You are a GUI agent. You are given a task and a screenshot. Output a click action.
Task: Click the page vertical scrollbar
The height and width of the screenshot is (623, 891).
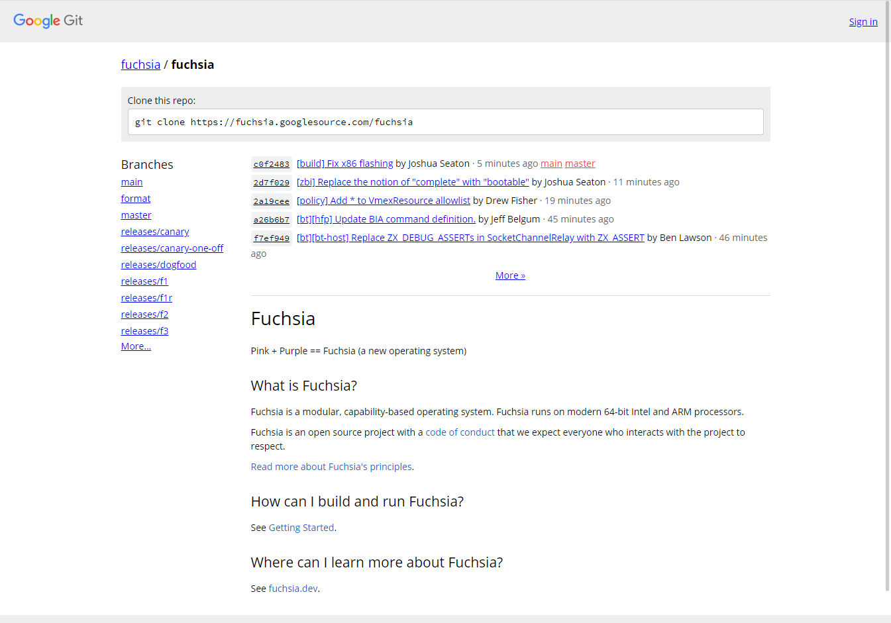(x=888, y=295)
